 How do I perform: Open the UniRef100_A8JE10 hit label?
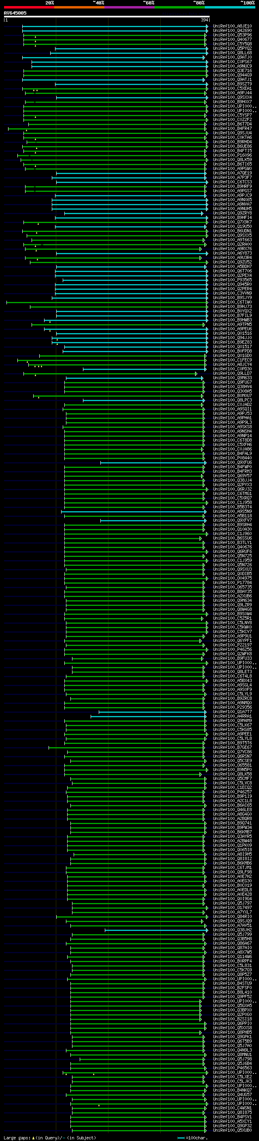(232, 26)
